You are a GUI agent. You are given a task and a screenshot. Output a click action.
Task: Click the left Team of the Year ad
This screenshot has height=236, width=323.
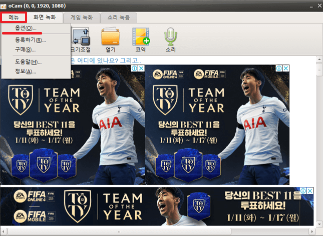coord(73,124)
